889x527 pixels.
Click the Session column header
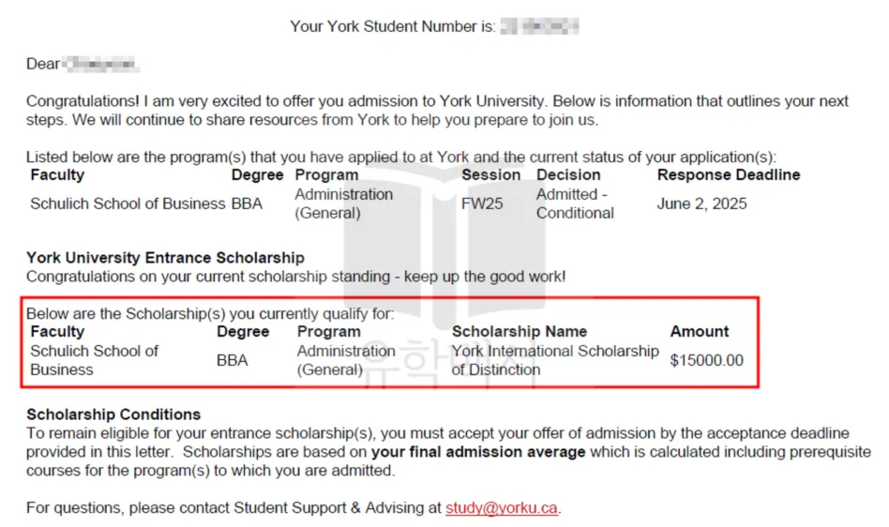click(490, 174)
